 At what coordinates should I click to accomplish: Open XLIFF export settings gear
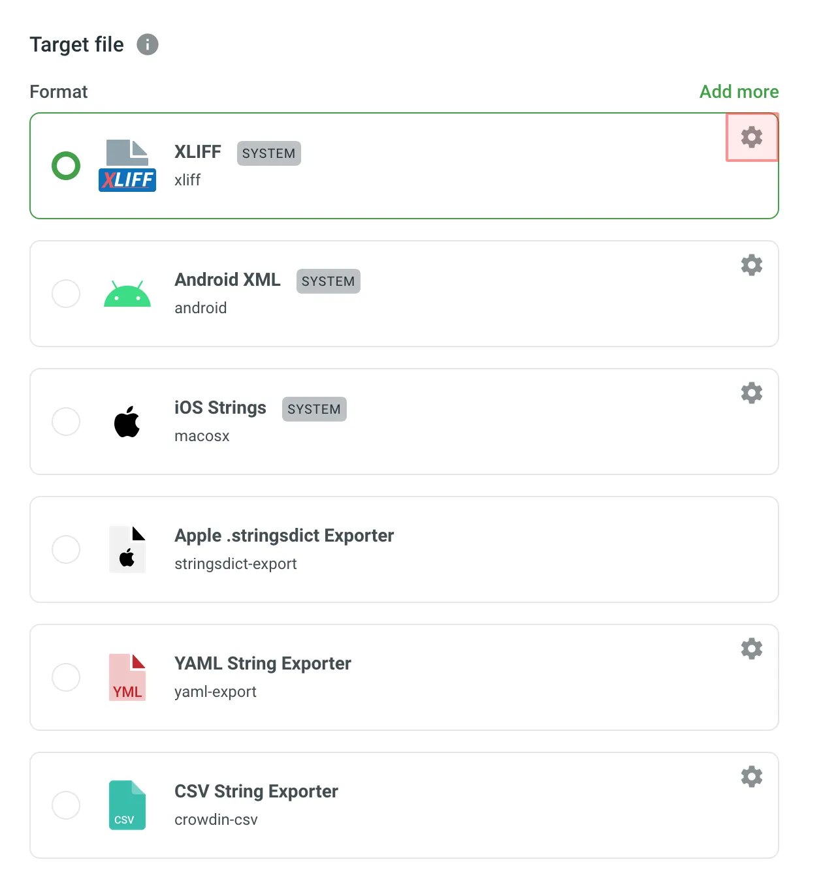coord(752,137)
